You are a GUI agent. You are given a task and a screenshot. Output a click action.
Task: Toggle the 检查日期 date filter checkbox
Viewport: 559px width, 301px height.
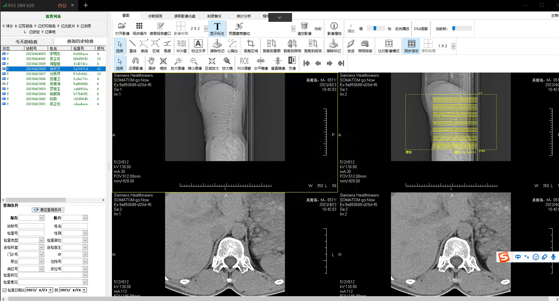(x=5, y=290)
